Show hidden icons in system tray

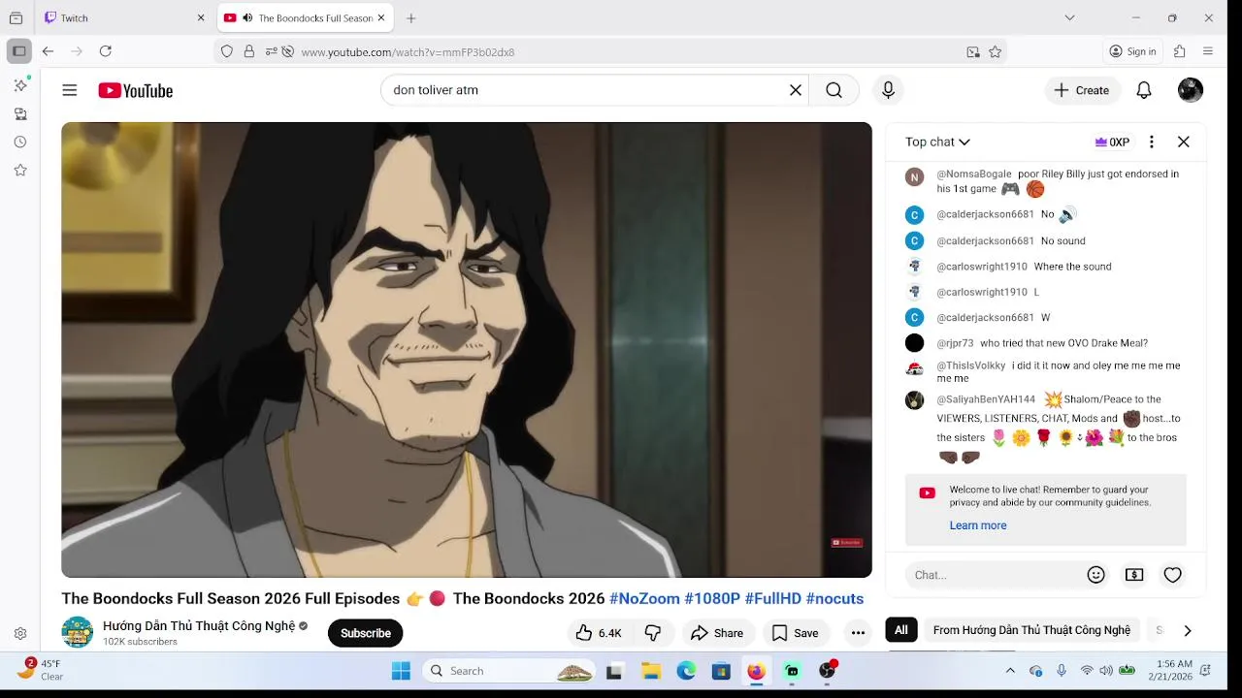coord(1010,671)
